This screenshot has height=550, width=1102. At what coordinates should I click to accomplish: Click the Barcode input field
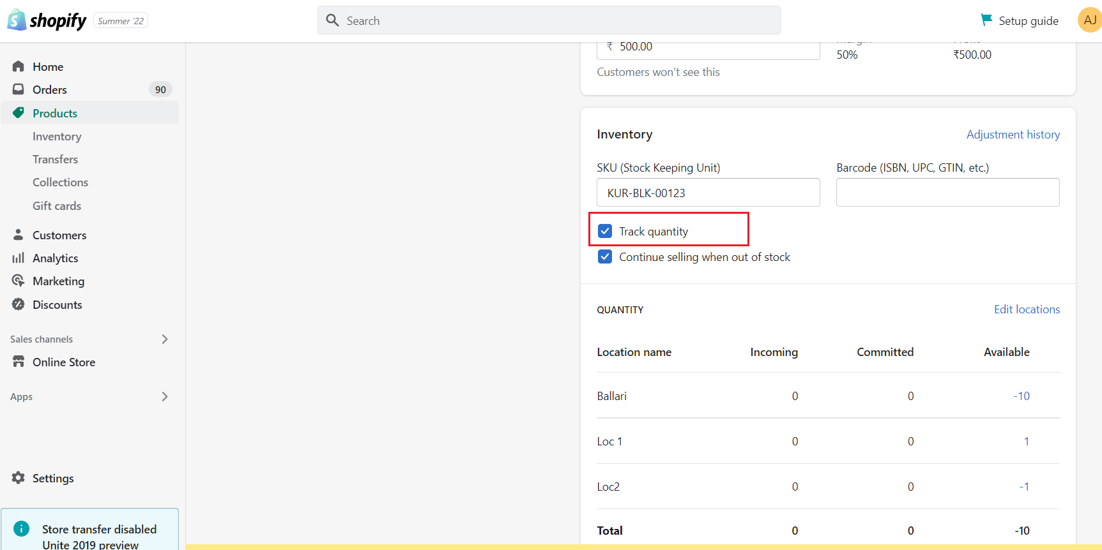(947, 193)
